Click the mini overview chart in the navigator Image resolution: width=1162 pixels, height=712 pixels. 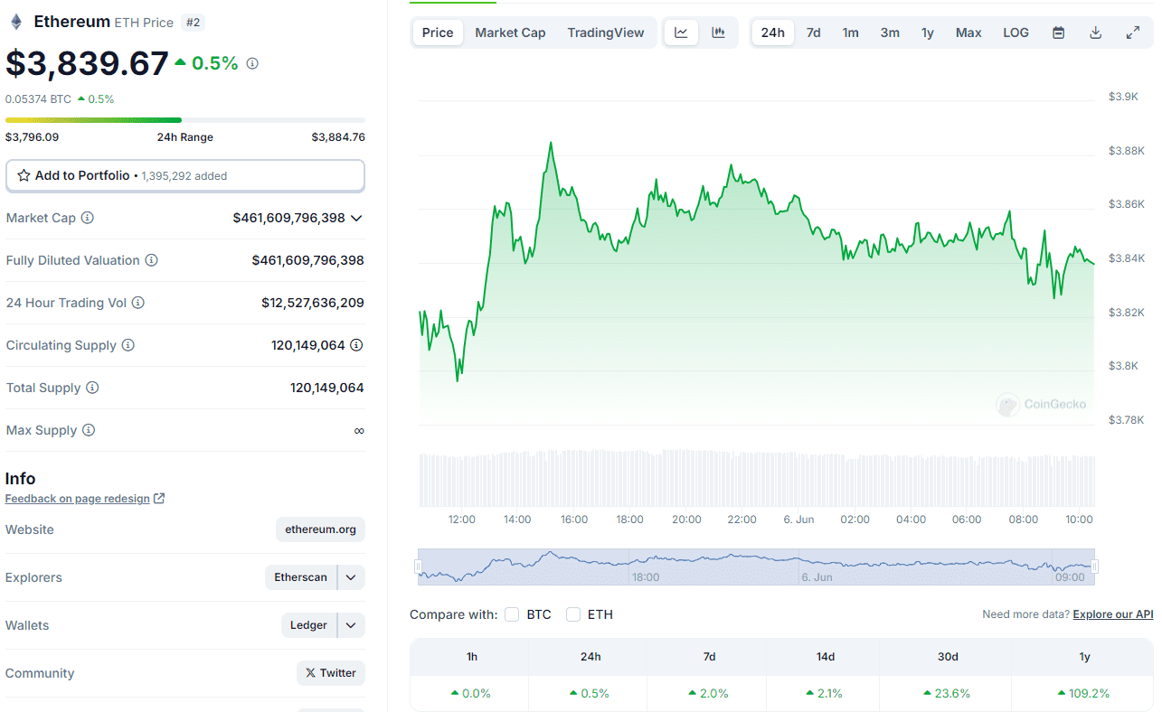[756, 567]
